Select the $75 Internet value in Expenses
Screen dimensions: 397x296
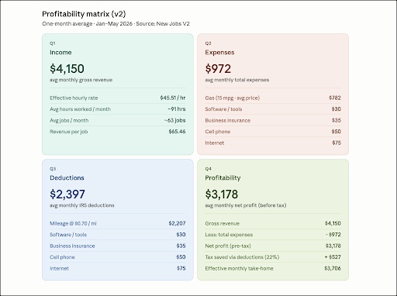337,143
